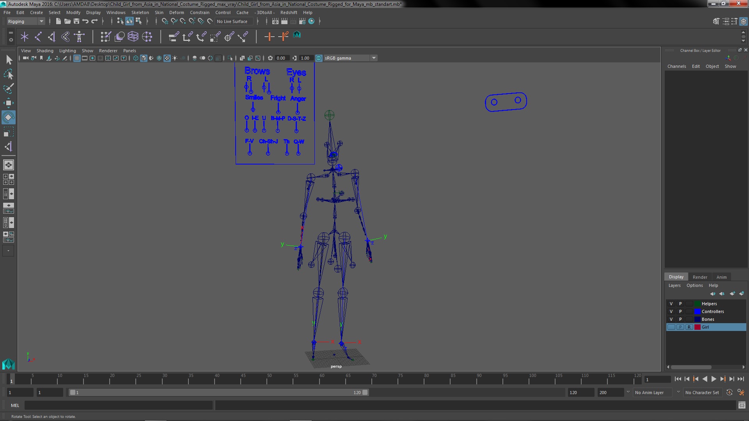The width and height of the screenshot is (749, 421).
Task: Click the Play forwards button
Action: pyautogui.click(x=714, y=379)
